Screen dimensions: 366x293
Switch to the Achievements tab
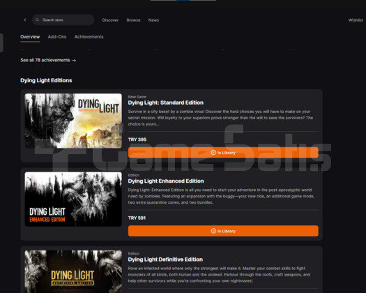pyautogui.click(x=89, y=37)
